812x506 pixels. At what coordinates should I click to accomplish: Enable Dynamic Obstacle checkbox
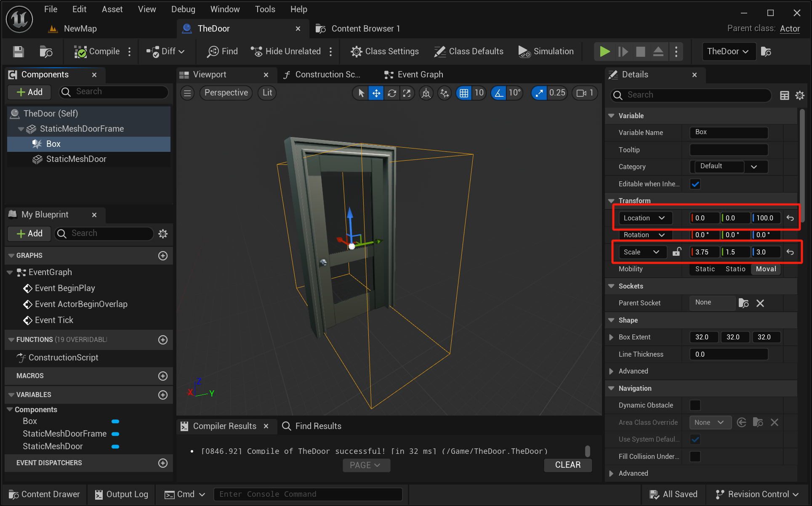pyautogui.click(x=695, y=405)
